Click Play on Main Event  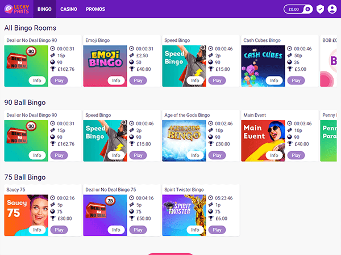296,155
